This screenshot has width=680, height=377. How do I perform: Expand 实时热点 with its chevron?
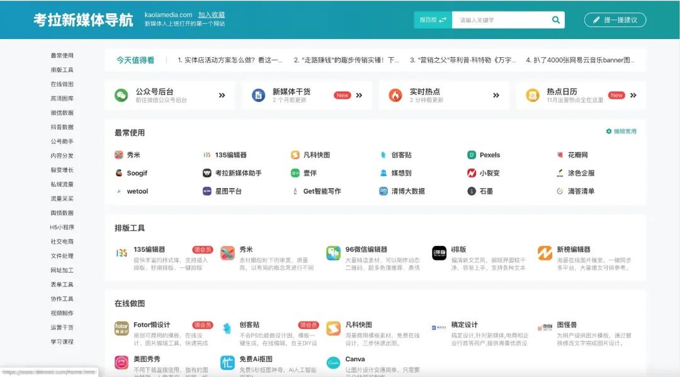point(495,94)
